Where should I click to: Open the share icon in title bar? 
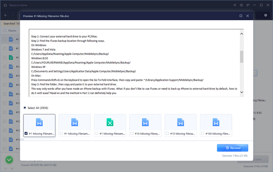(x=235, y=5)
